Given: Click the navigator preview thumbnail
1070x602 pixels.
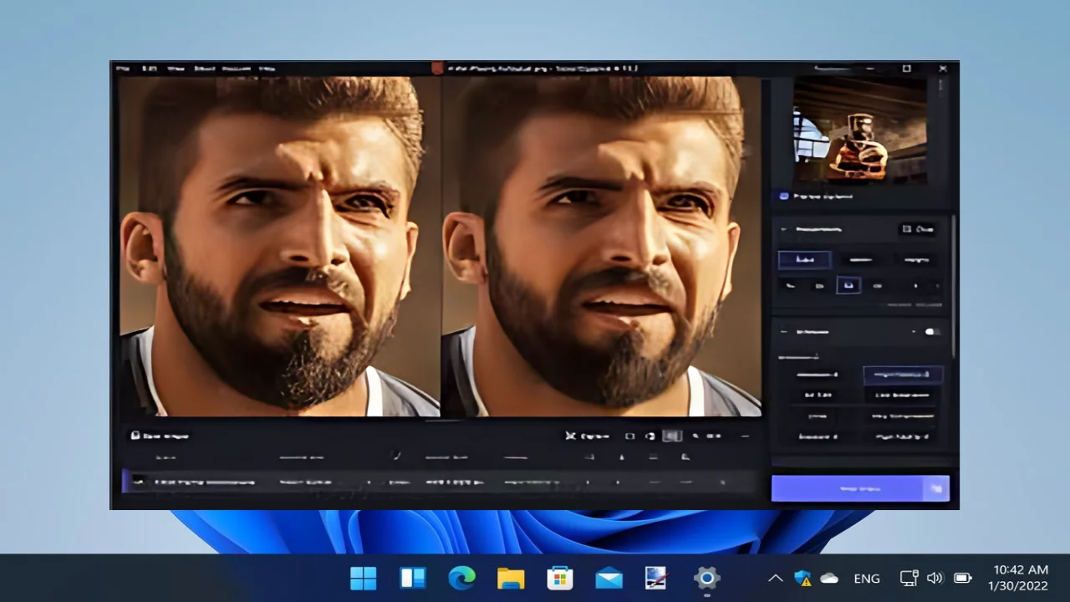Looking at the screenshot, I should point(859,130).
